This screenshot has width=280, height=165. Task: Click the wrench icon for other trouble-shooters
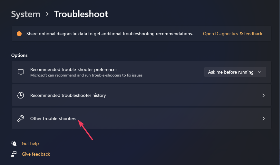point(21,119)
